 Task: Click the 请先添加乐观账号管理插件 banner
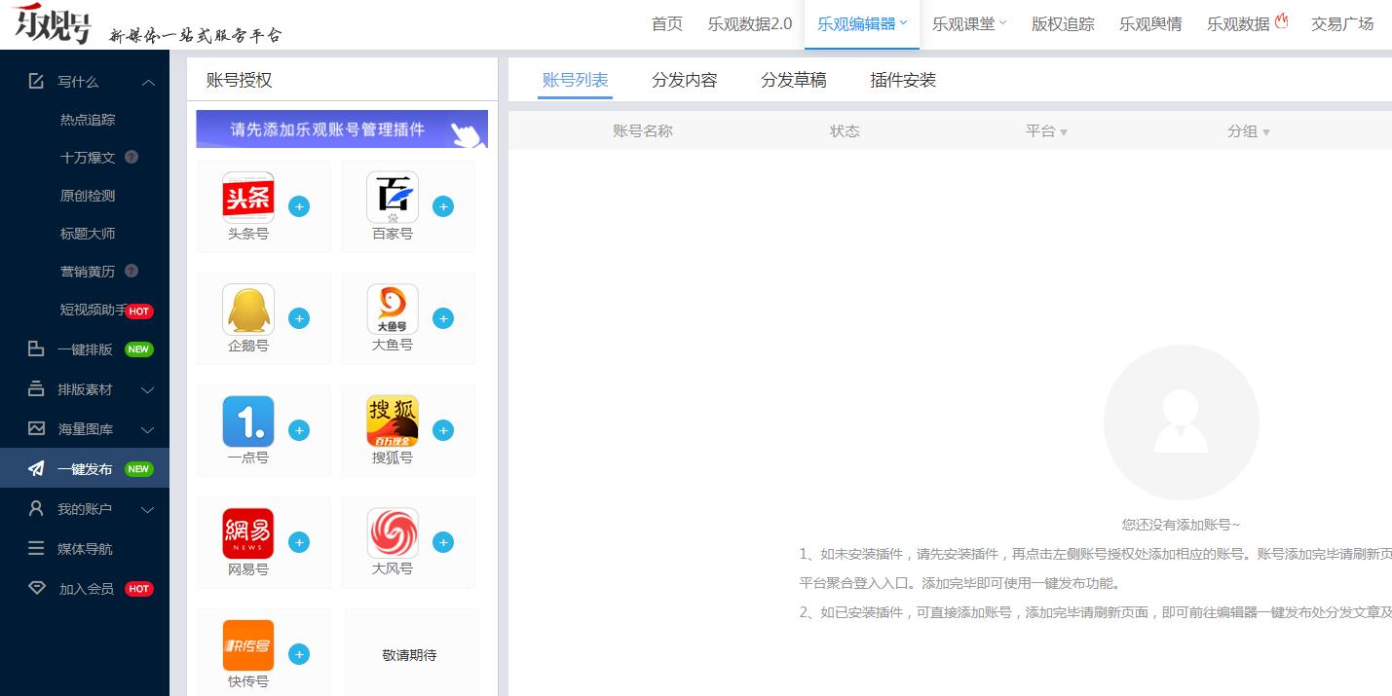pyautogui.click(x=342, y=129)
